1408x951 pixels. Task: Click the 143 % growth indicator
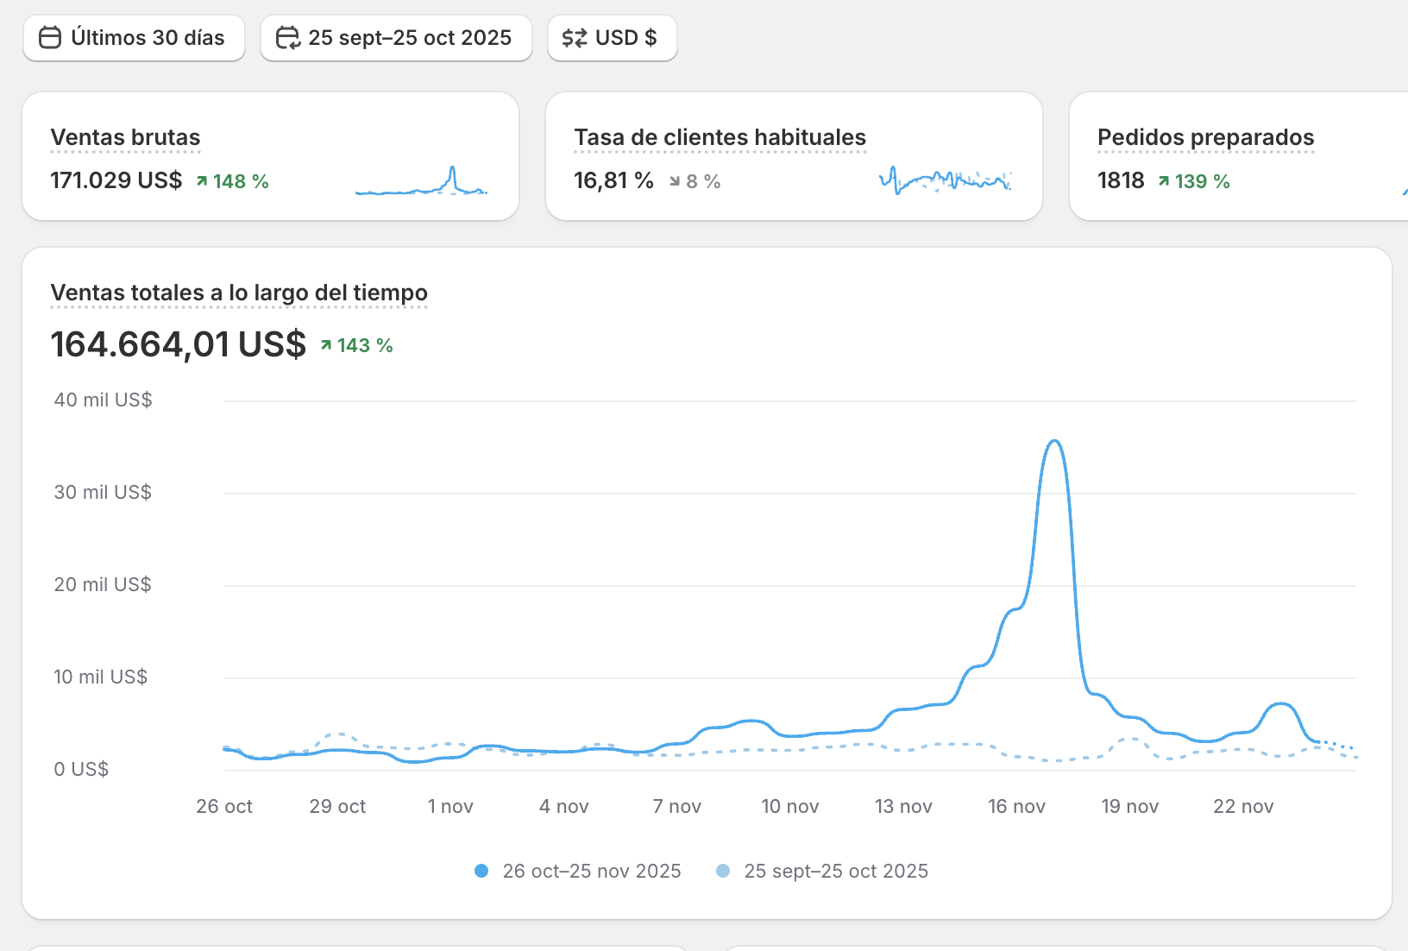point(356,345)
